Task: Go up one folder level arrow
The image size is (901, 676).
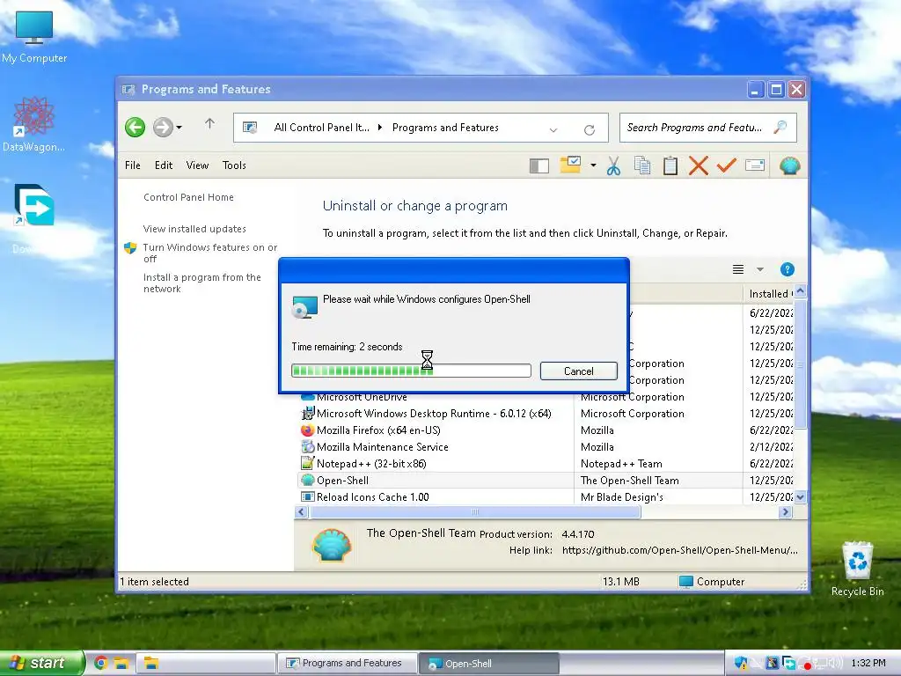Action: pos(209,123)
